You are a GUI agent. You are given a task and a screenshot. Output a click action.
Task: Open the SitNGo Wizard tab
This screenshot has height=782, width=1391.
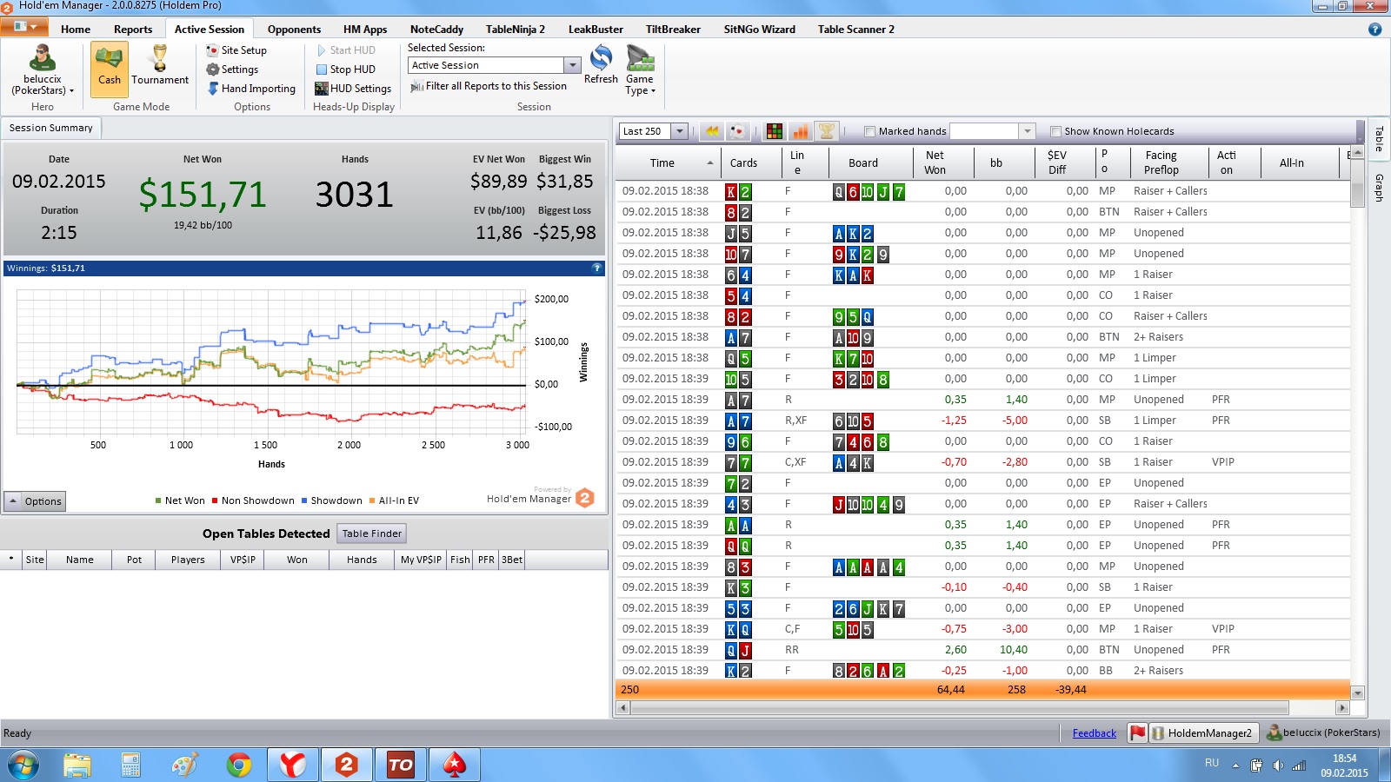(x=760, y=29)
